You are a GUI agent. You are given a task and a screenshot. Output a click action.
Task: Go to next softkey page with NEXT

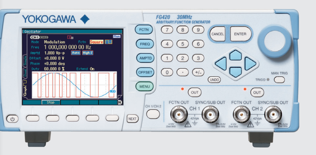(133, 119)
